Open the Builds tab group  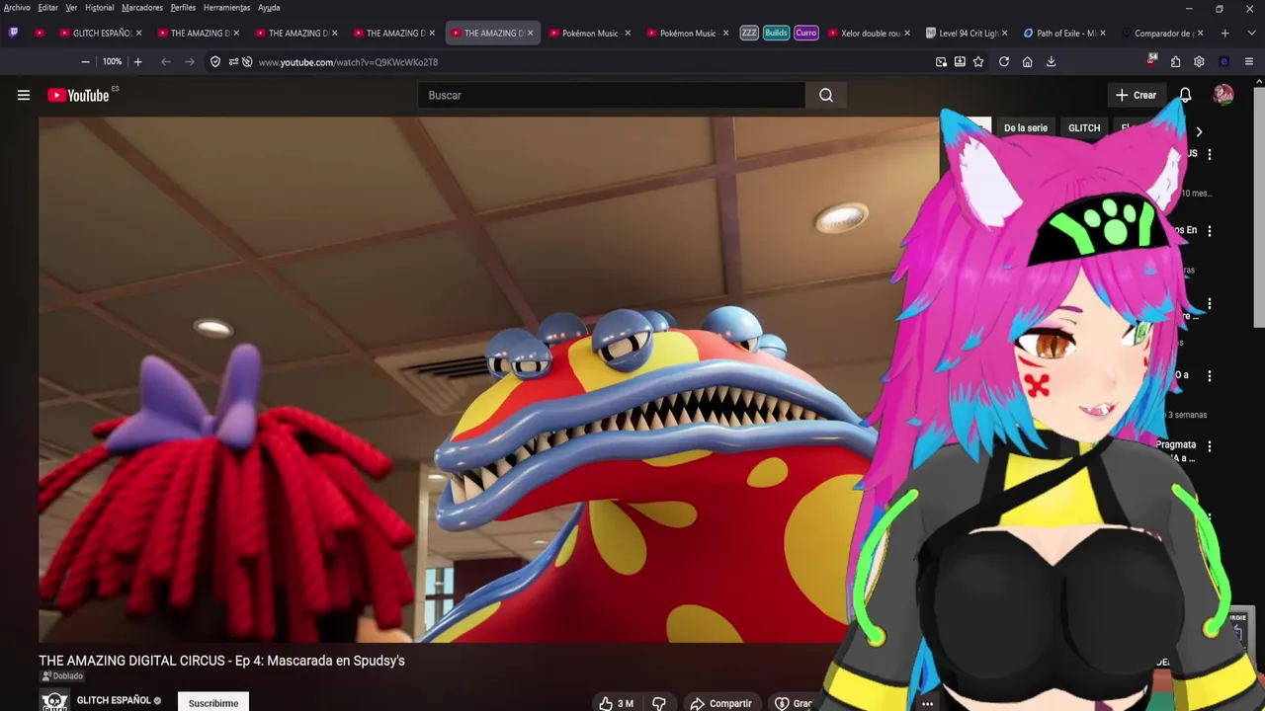(777, 33)
